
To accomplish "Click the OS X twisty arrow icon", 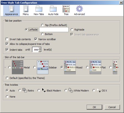I will point(99,90).
